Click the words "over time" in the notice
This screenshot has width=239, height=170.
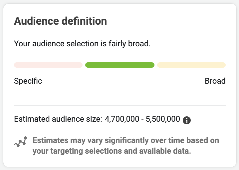coord(167,140)
